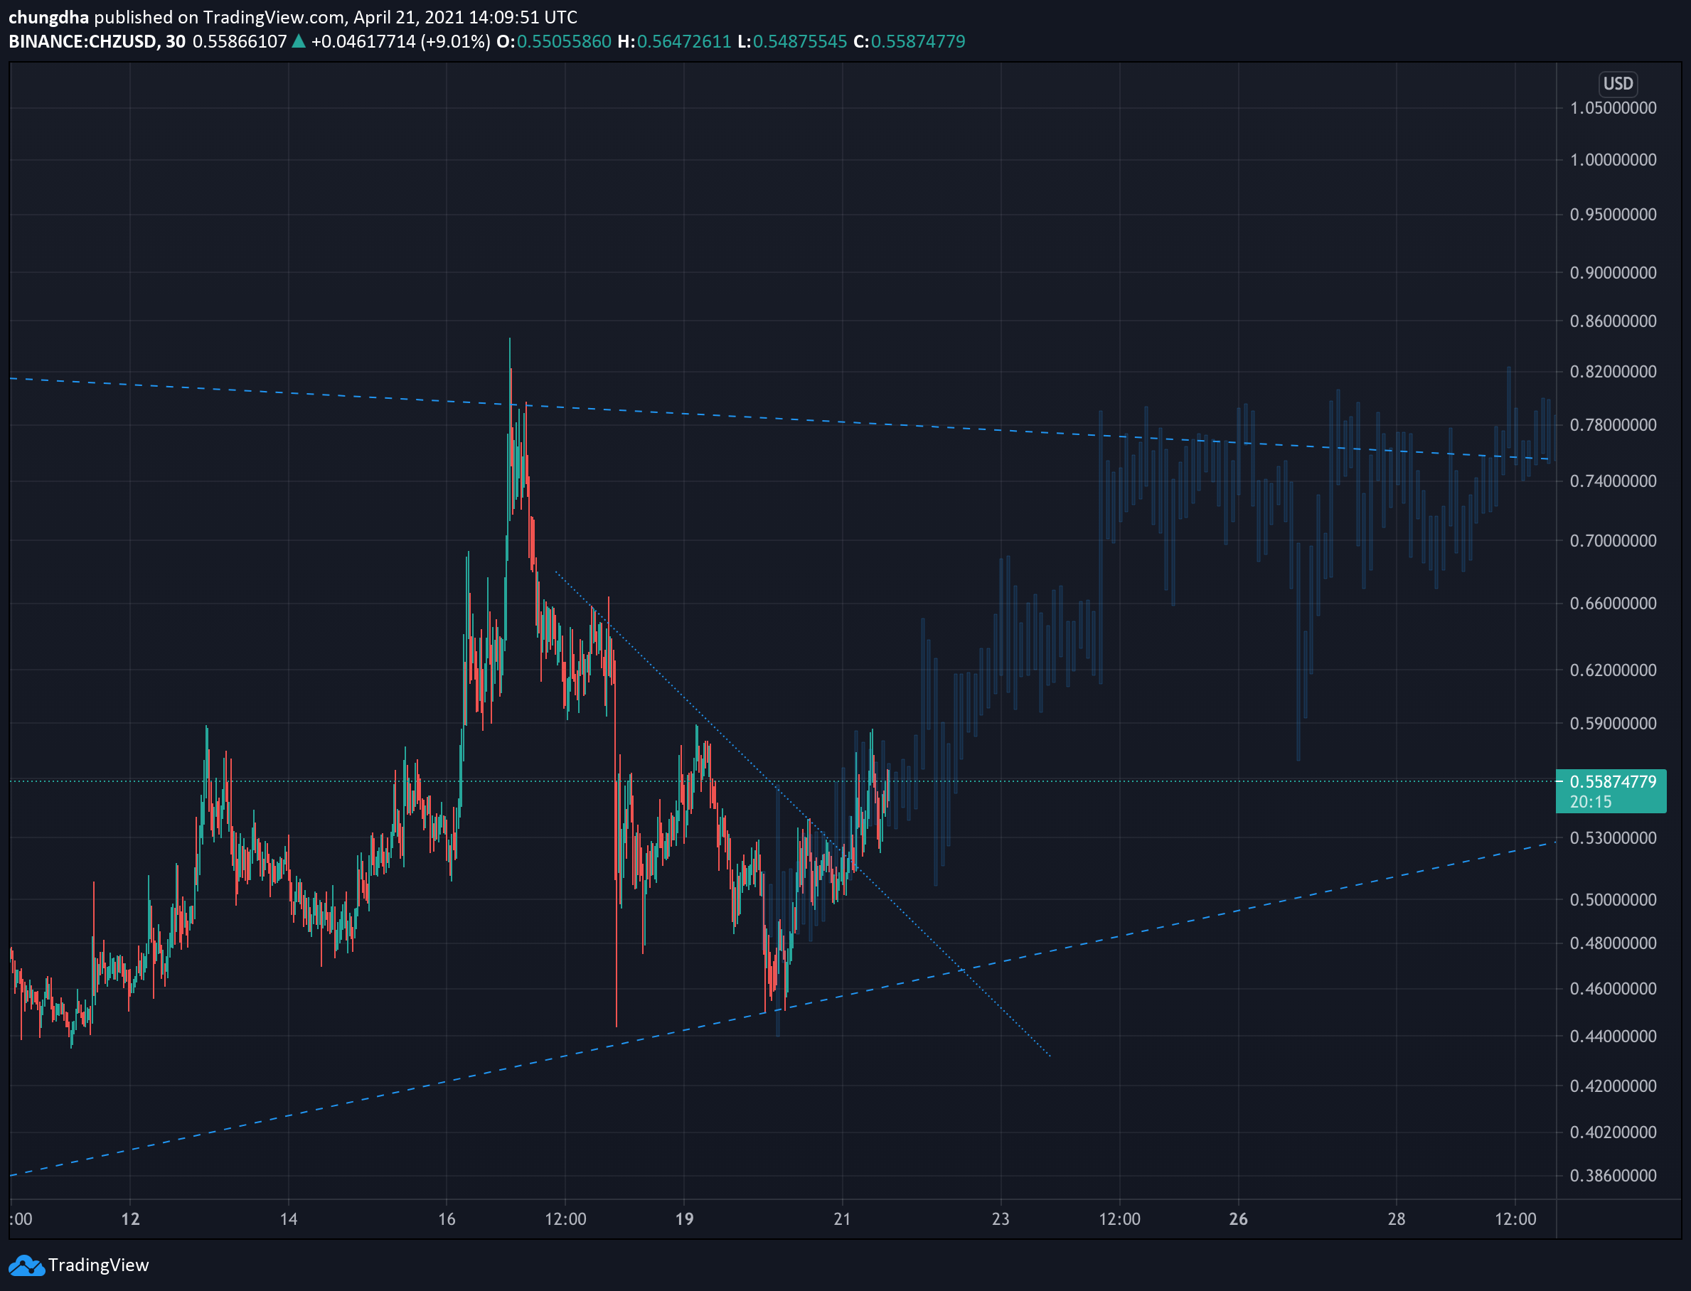Viewport: 1691px width, 1291px height.
Task: Click the green up-arrow change indicator
Action: coord(298,41)
